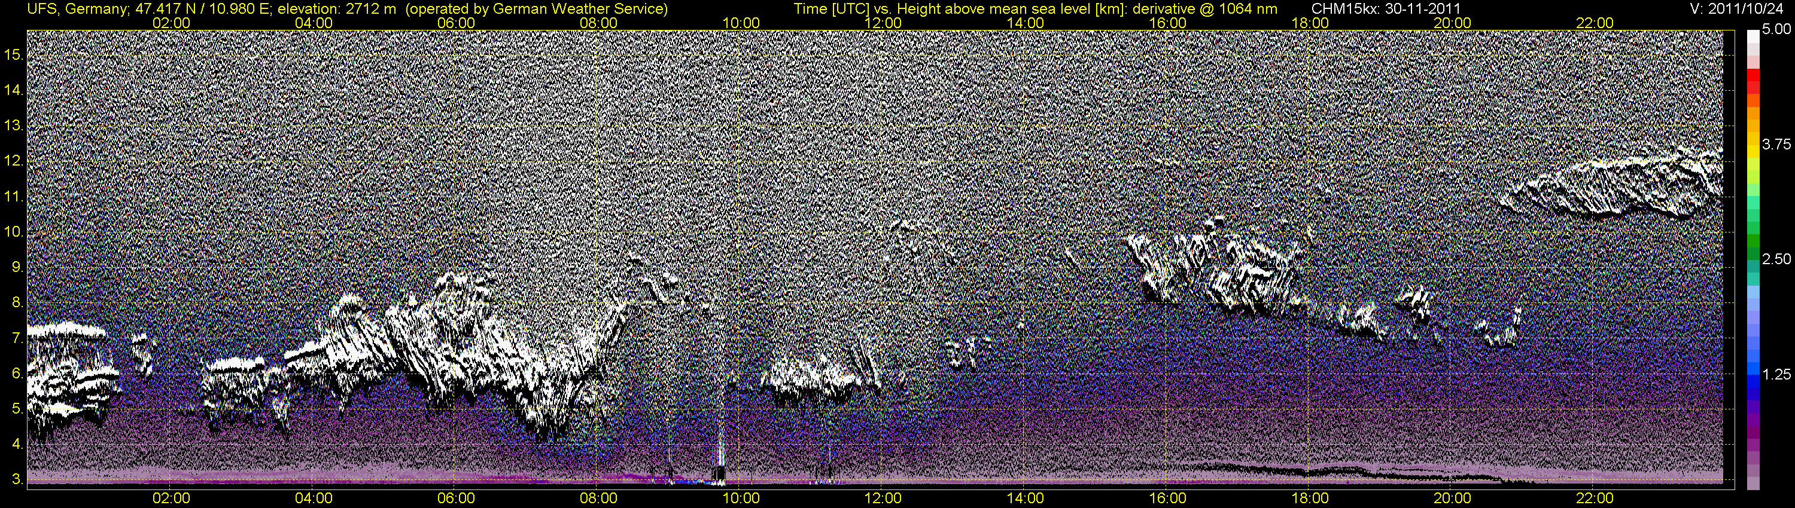Select the '06:00' label on the bottom time axis
Screen dimensions: 1795x508
[x=456, y=498]
